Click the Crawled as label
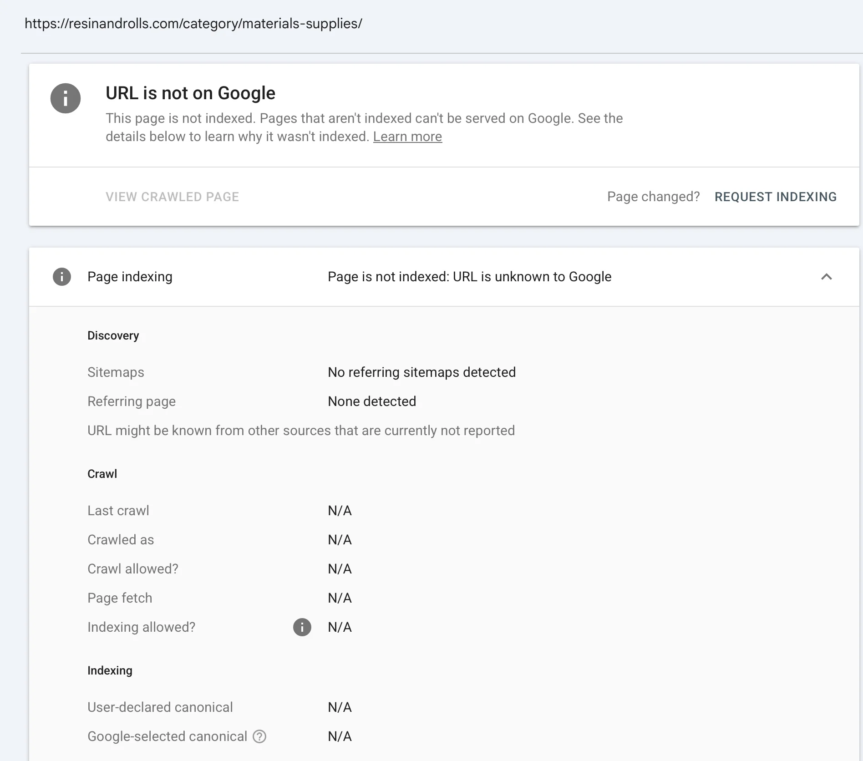The width and height of the screenshot is (863, 761). pyautogui.click(x=121, y=540)
